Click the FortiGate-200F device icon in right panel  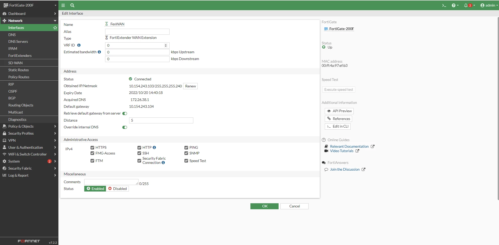pyautogui.click(x=326, y=29)
